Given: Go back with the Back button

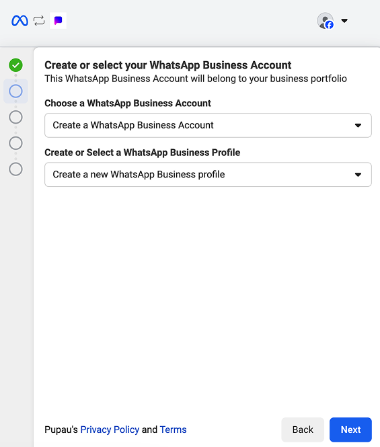Looking at the screenshot, I should 303,430.
